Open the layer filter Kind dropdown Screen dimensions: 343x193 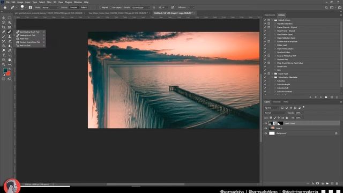pyautogui.click(x=272, y=108)
